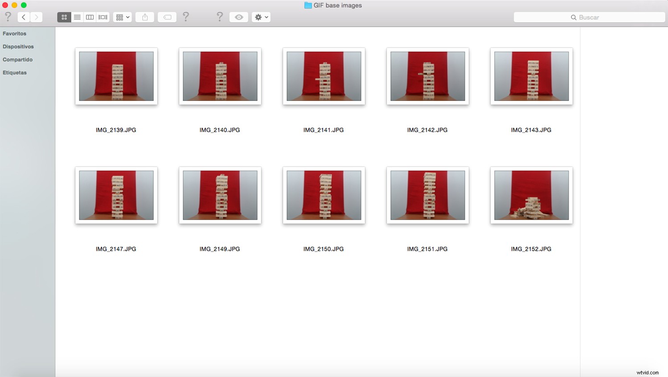Select Favoritos in the sidebar

14,33
